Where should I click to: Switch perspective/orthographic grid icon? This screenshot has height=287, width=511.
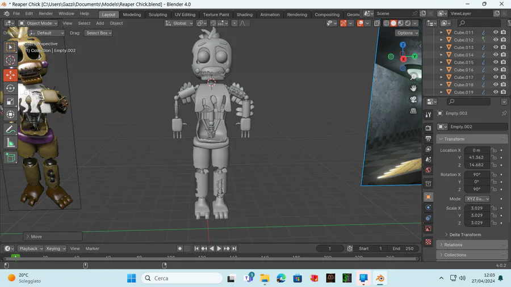413,111
